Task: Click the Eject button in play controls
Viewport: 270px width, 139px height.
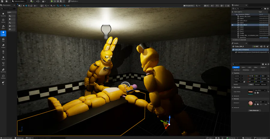Action: coord(61,1)
